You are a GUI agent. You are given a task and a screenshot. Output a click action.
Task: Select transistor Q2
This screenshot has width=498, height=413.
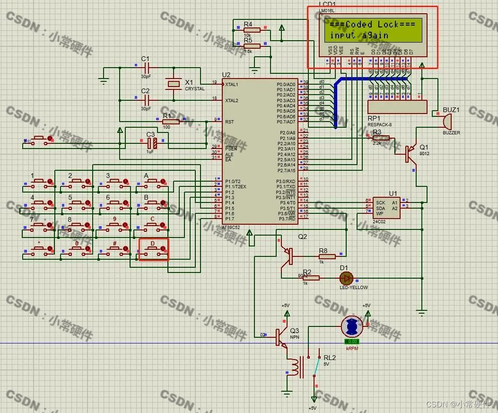click(288, 256)
